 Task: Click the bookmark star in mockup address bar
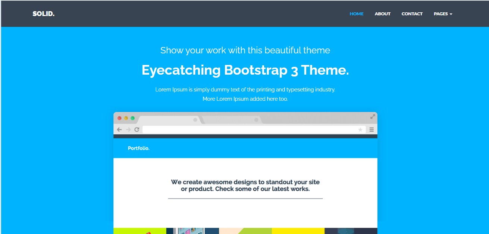tap(360, 130)
